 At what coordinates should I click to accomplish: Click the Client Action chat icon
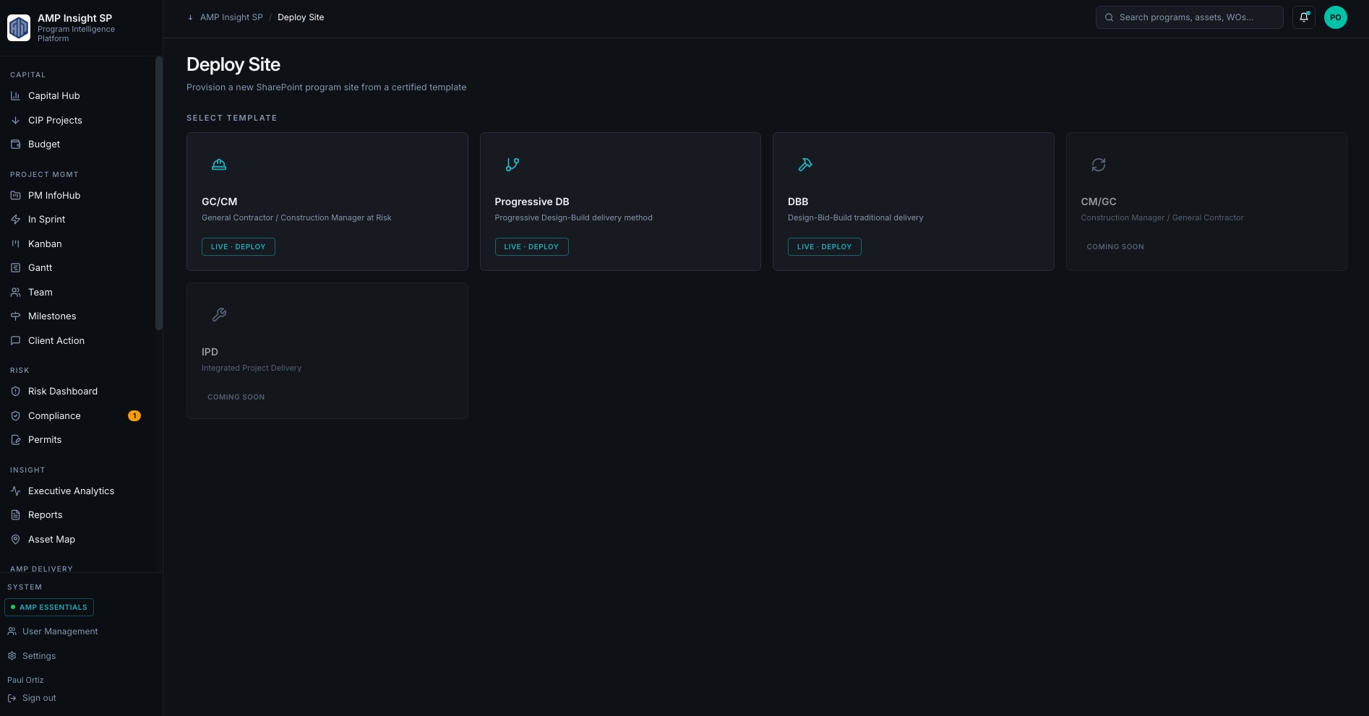[x=15, y=340]
